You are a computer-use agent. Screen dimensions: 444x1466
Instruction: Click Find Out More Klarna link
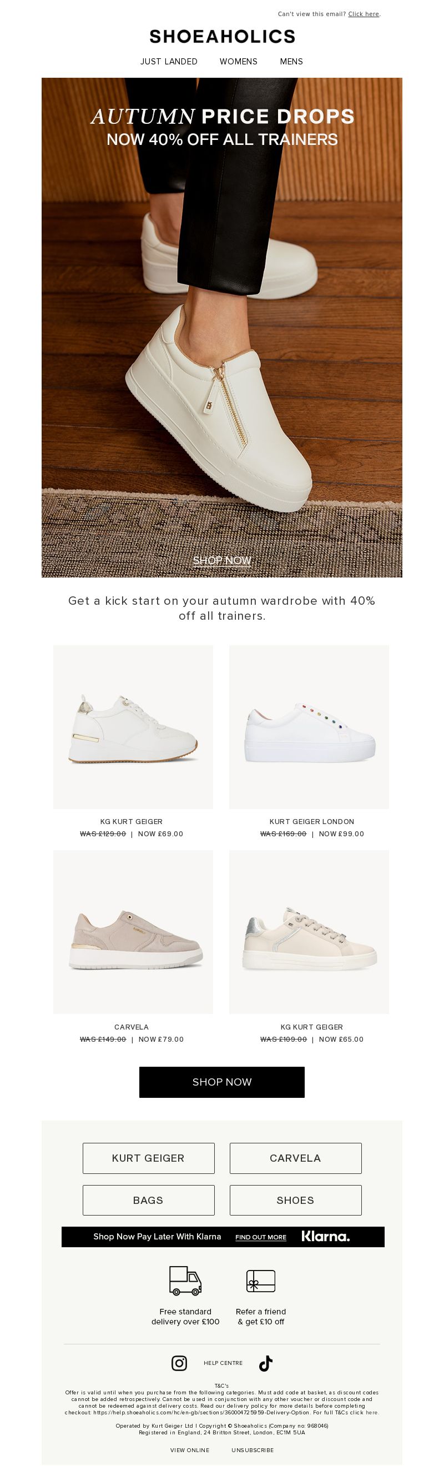click(261, 1237)
